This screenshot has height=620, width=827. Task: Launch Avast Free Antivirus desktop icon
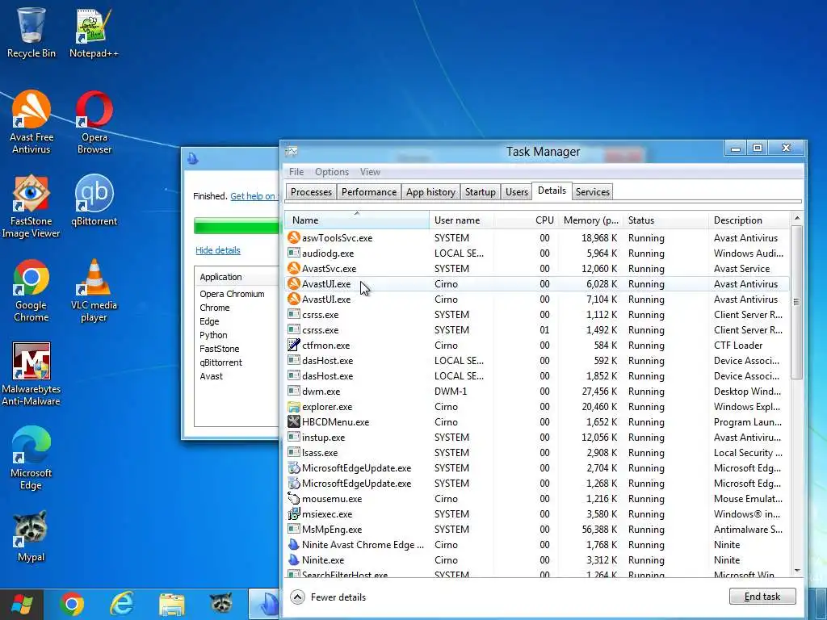click(x=31, y=122)
